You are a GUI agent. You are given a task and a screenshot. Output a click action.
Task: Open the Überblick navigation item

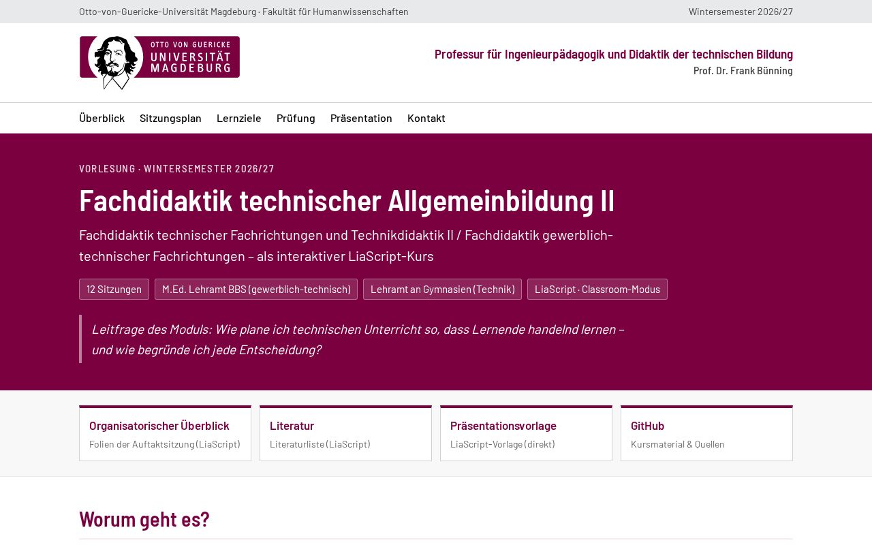click(x=102, y=118)
